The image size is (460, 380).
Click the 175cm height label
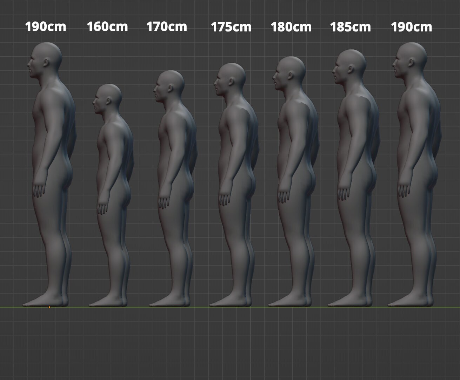coord(231,27)
